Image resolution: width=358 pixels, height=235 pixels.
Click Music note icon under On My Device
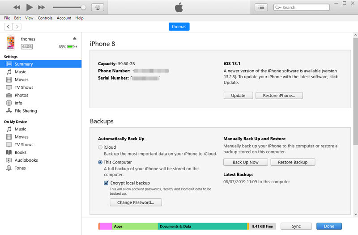click(9, 129)
